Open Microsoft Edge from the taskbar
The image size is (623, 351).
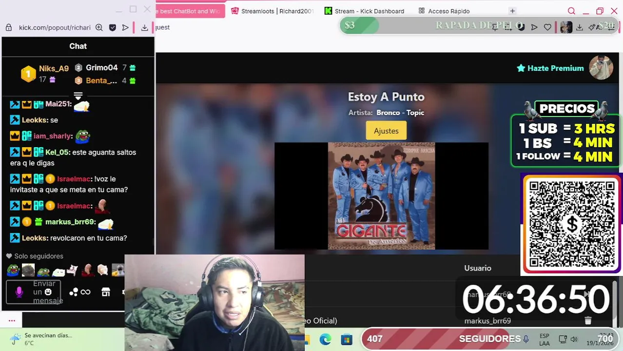(x=325, y=339)
